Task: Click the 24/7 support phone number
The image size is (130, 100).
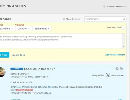Action: point(122,7)
